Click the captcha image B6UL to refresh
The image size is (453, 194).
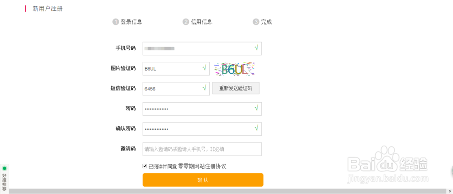coord(235,69)
